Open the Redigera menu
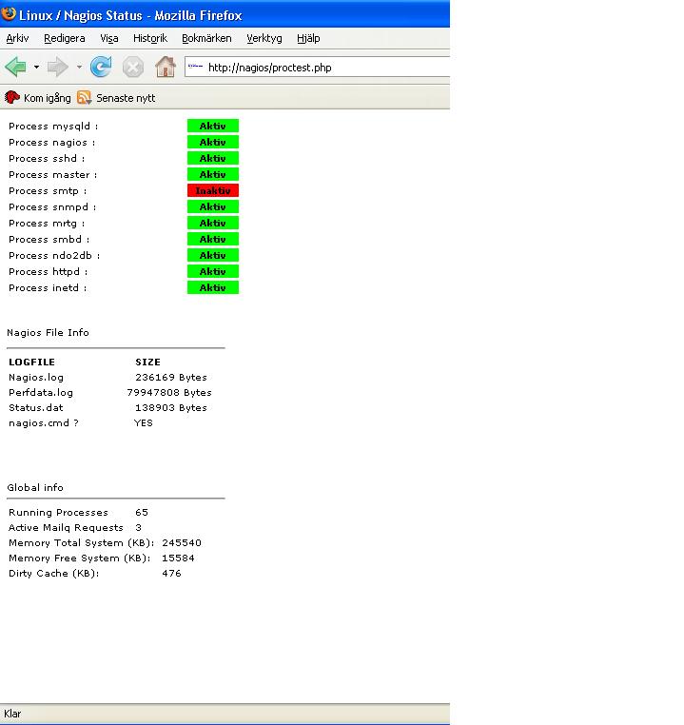684x725 pixels. pos(65,38)
